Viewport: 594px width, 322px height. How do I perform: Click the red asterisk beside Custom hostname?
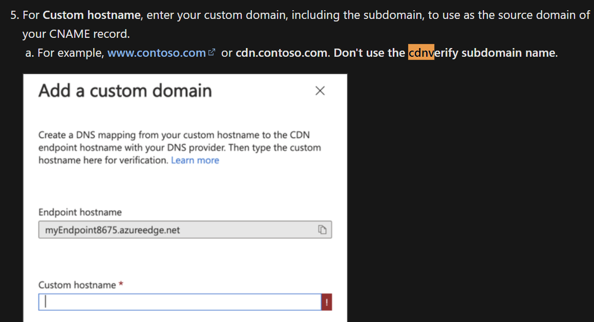click(121, 284)
